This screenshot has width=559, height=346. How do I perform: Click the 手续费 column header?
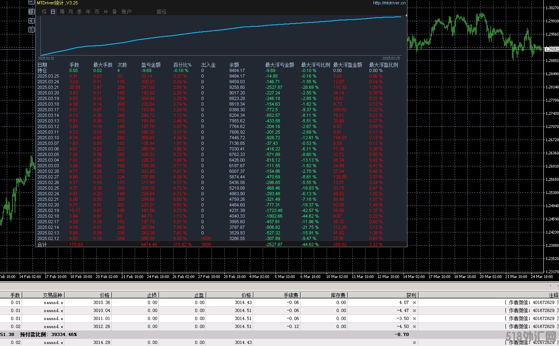point(290,295)
